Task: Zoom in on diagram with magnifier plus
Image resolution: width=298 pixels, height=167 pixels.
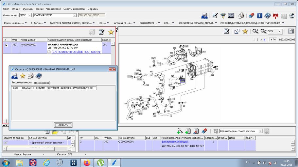Action: click(x=255, y=31)
